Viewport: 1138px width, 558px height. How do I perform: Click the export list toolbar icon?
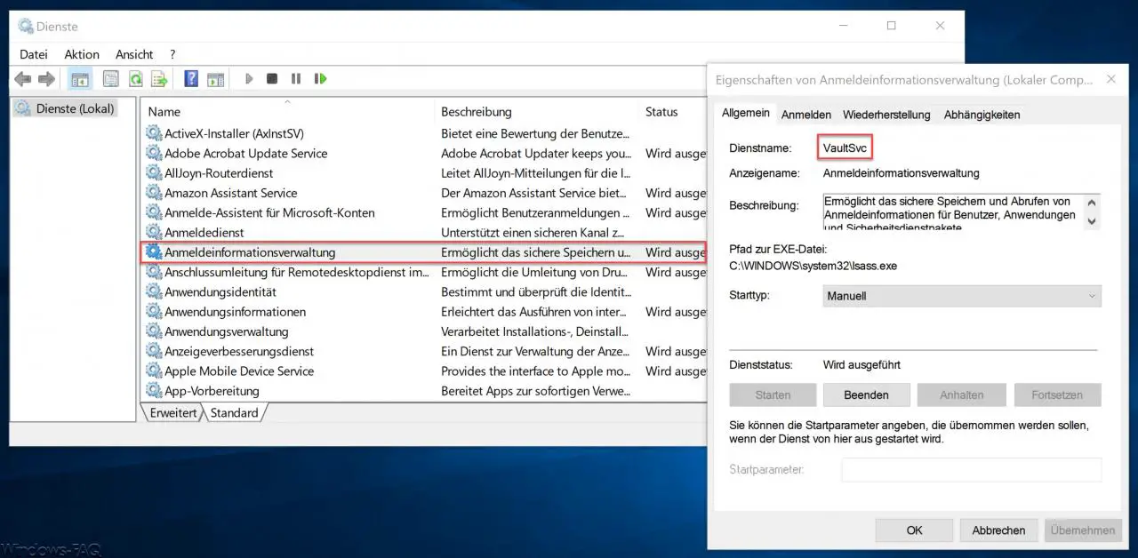[x=159, y=79]
